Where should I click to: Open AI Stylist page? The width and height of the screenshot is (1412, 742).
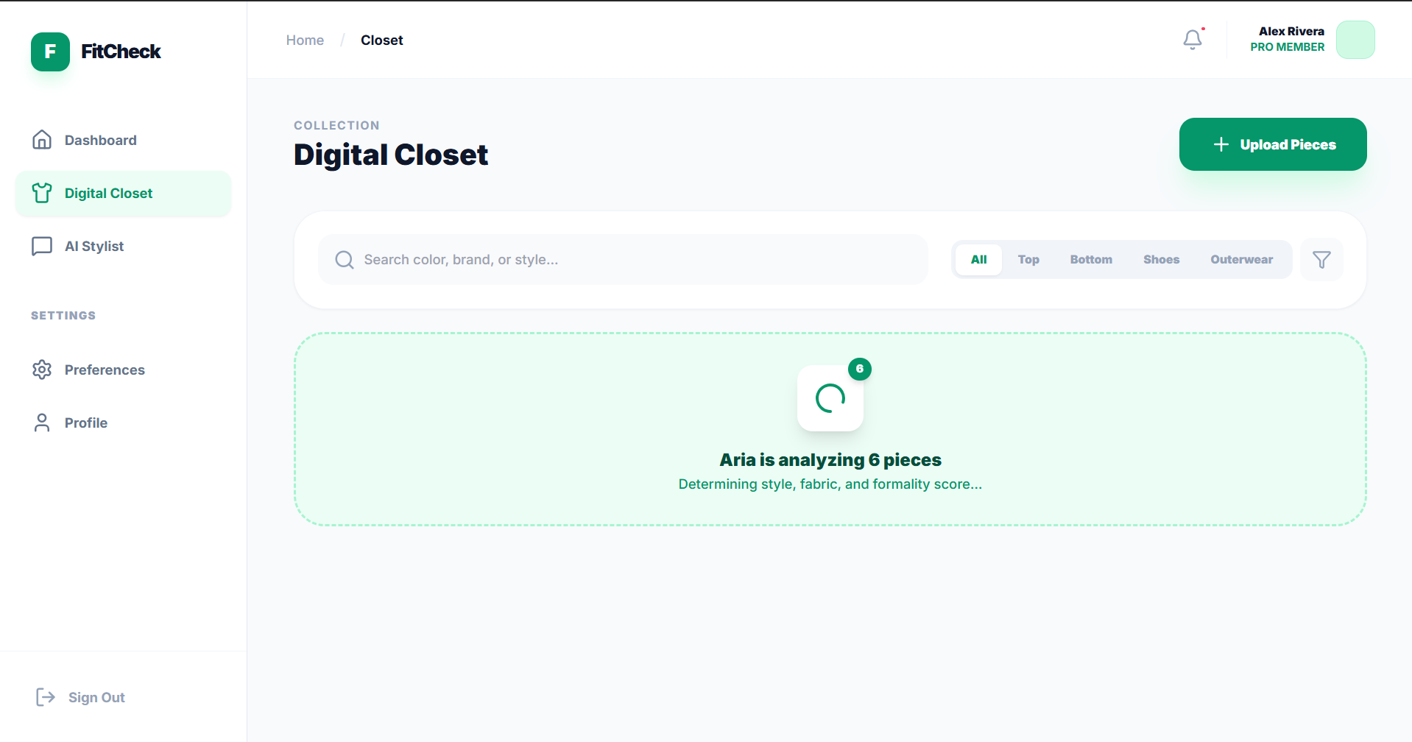(123, 246)
